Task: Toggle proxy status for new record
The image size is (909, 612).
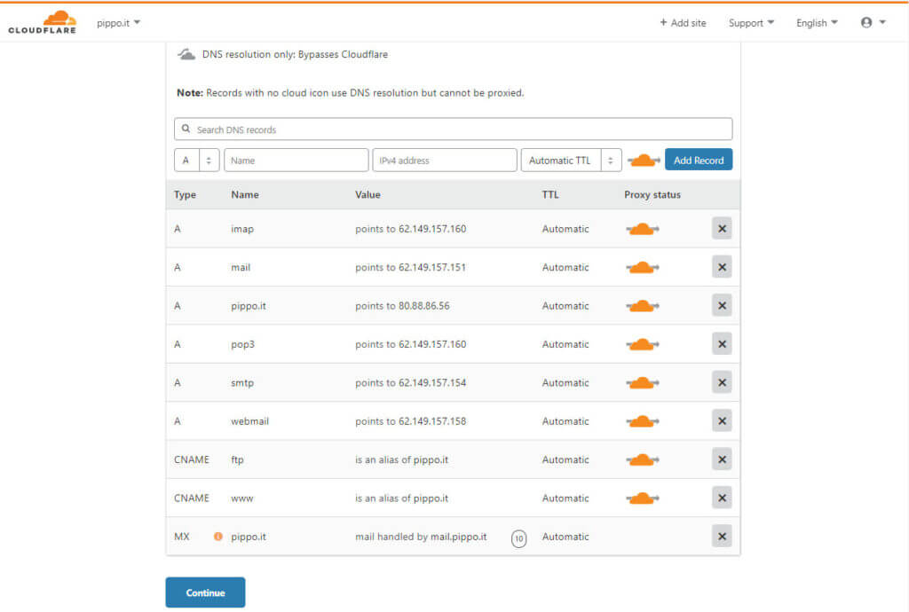Action: (x=644, y=161)
